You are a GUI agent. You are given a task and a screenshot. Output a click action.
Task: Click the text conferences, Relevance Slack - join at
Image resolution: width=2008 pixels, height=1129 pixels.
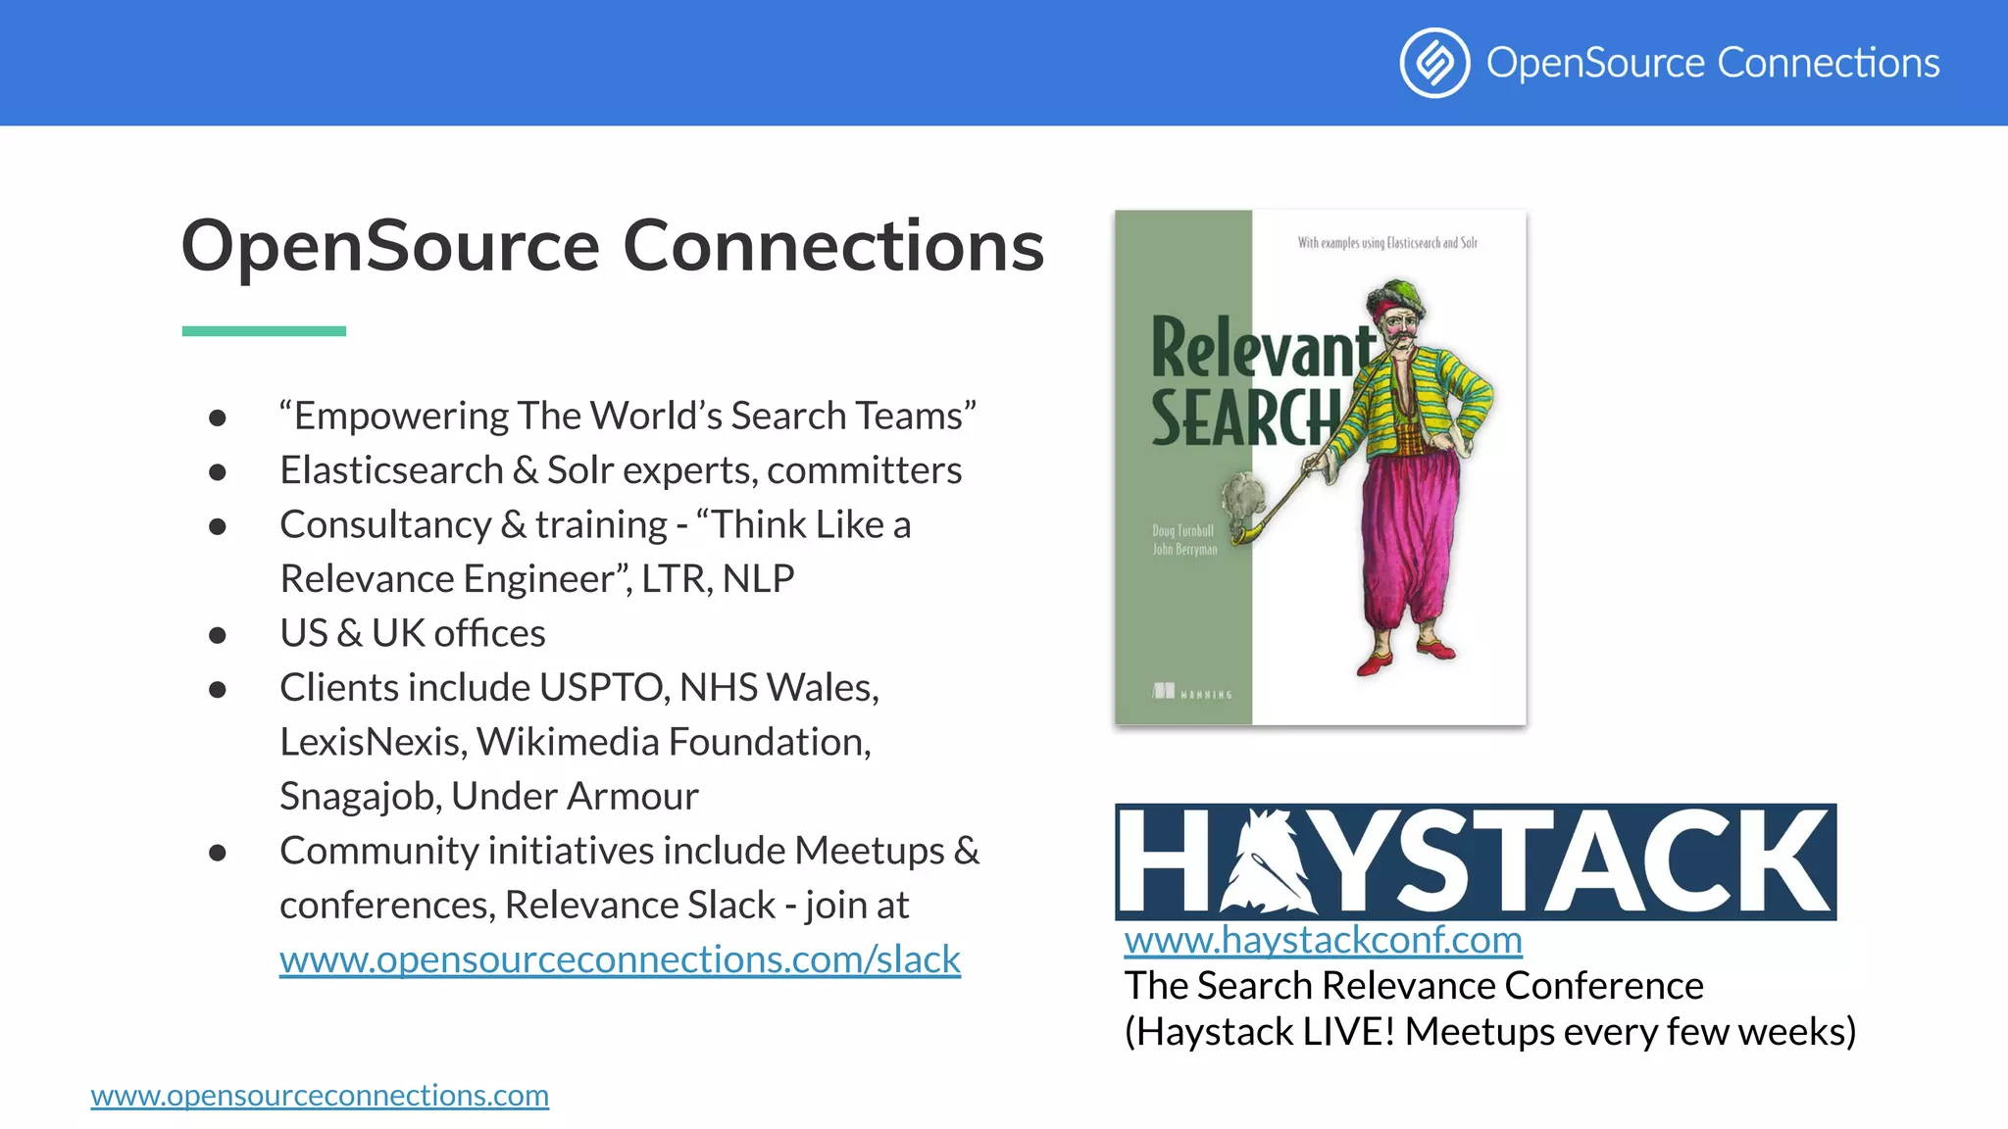pos(594,905)
